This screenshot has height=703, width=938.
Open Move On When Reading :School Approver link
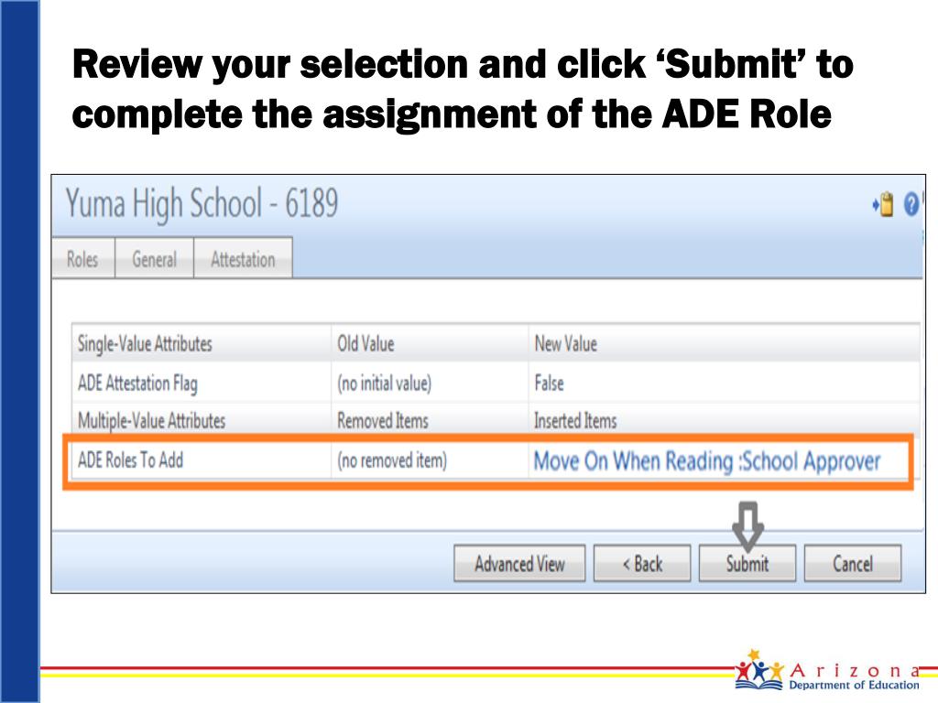click(706, 461)
